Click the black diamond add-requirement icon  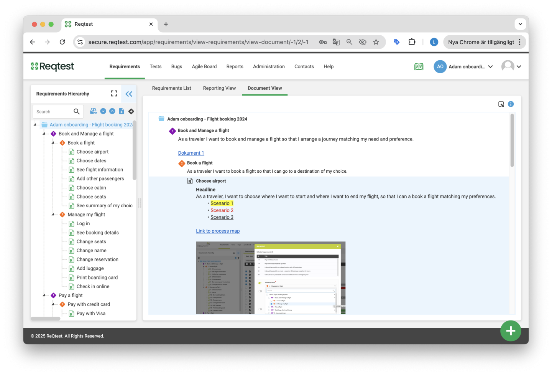[x=131, y=111]
